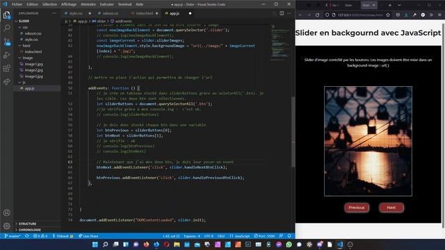Bookmark the page with the star icon
This screenshot has height=250, width=445.
pyautogui.click(x=388, y=15)
